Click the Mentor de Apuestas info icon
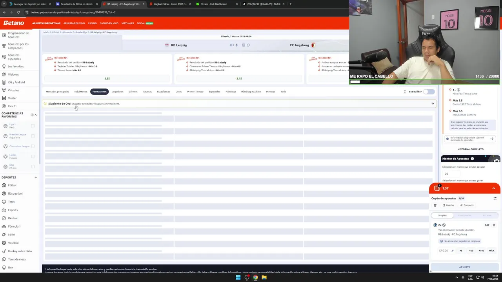The height and width of the screenshot is (282, 502). 472,159
